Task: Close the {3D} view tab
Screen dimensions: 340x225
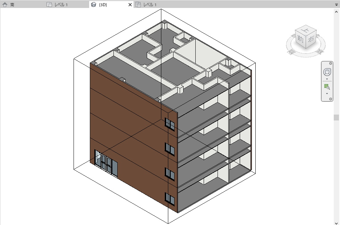Action: [x=130, y=4]
